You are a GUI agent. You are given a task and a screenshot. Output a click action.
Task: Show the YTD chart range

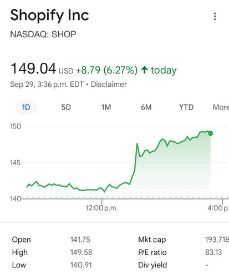pyautogui.click(x=186, y=107)
